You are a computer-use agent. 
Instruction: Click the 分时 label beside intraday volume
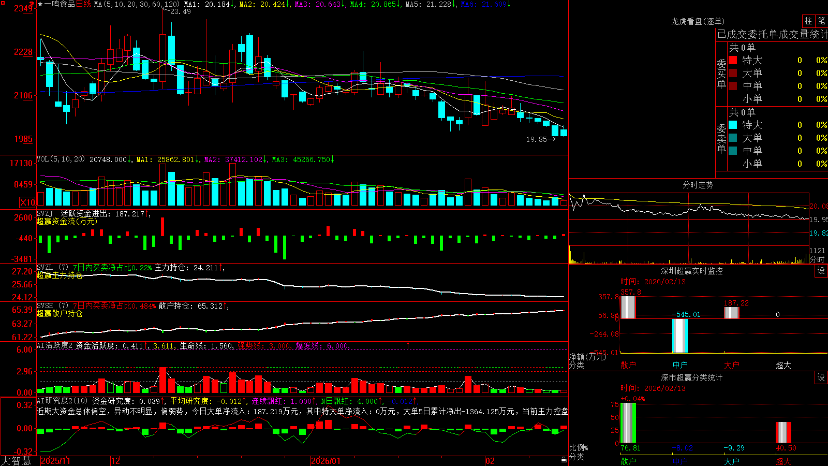pyautogui.click(x=817, y=259)
